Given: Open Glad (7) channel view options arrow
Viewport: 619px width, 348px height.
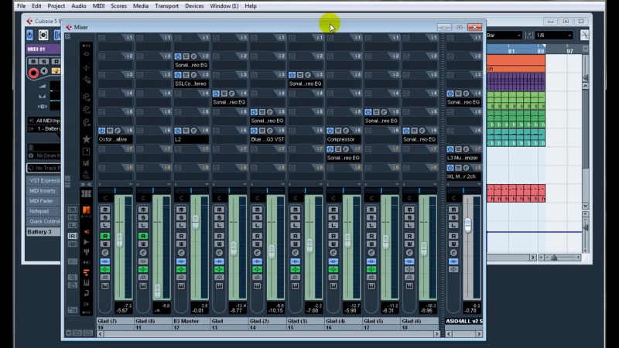Looking at the screenshot, I should point(131,184).
